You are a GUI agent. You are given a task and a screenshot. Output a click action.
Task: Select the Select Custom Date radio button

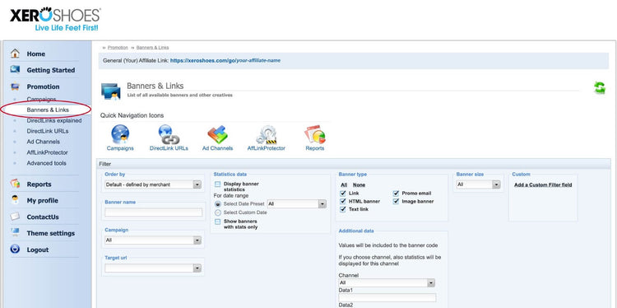click(218, 212)
